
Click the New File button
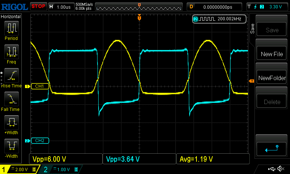click(272, 54)
